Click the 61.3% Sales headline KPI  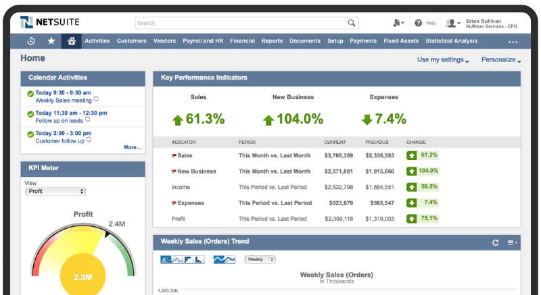click(x=198, y=119)
